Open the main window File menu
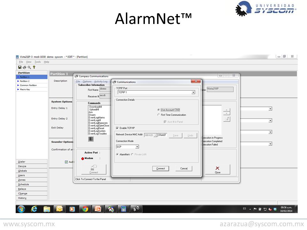307x230 pixels. pyautogui.click(x=21, y=62)
